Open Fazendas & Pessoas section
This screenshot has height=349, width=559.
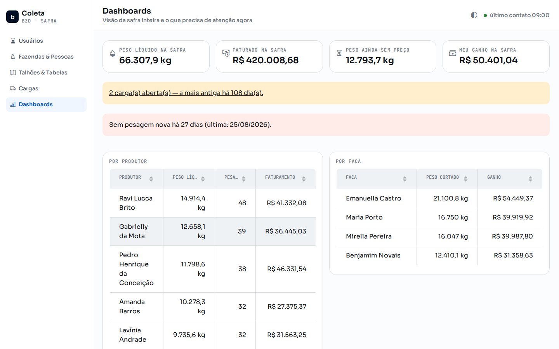(46, 57)
